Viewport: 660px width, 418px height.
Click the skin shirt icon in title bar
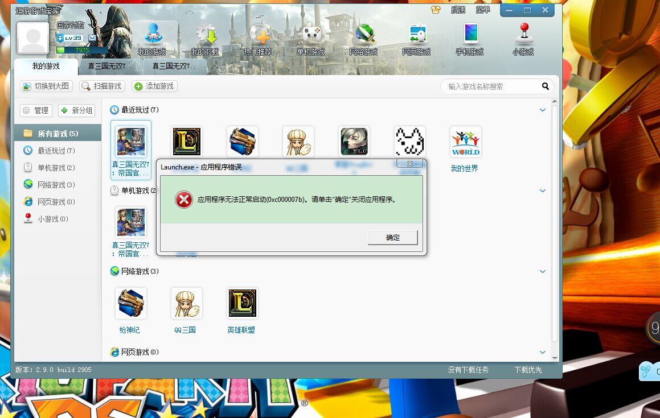pyautogui.click(x=436, y=10)
